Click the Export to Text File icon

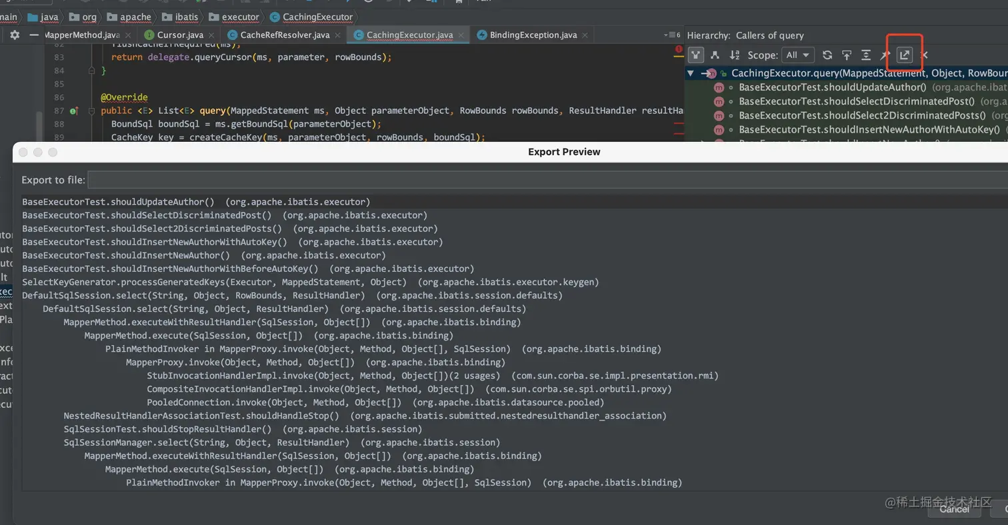point(904,55)
